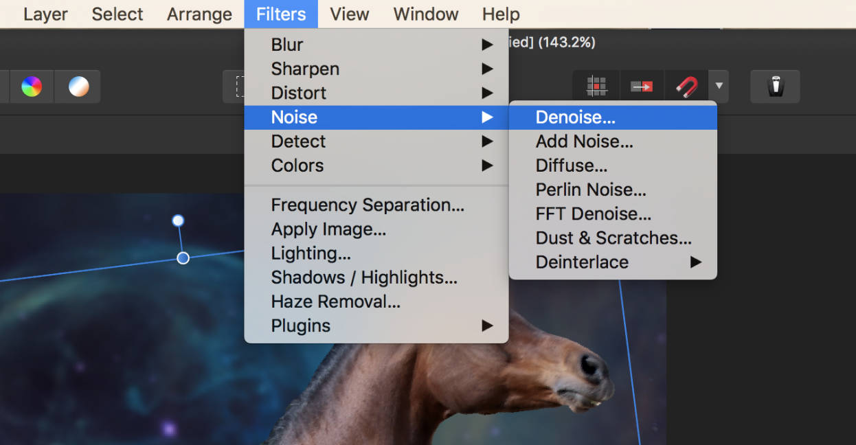Screen dimensions: 856x445
Task: Open the snapping options dropdown arrow
Action: (719, 87)
